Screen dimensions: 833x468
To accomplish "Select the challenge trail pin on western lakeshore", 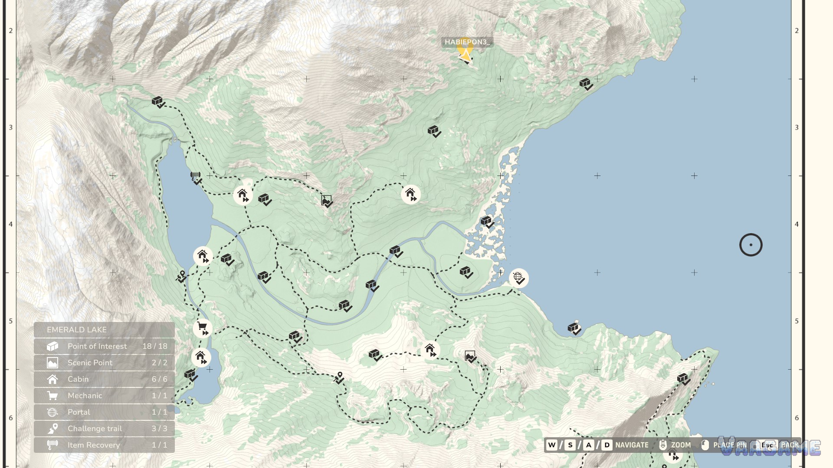I will click(x=181, y=276).
